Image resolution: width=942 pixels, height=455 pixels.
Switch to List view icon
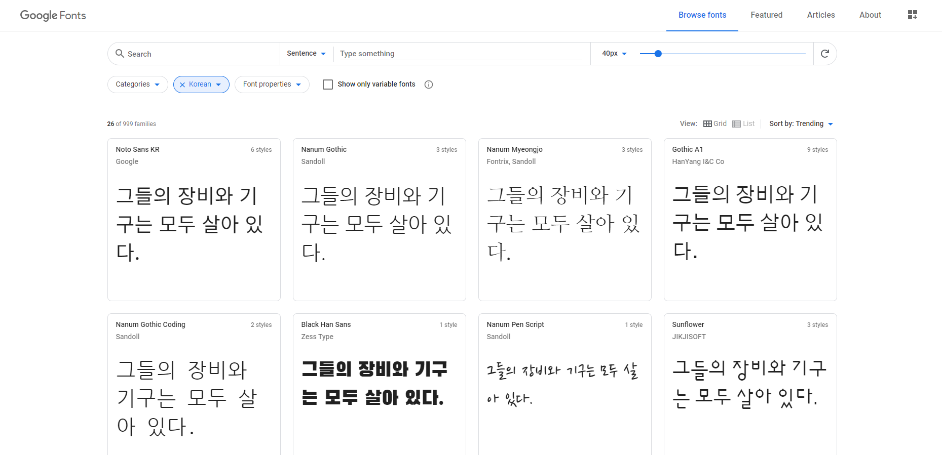(736, 123)
